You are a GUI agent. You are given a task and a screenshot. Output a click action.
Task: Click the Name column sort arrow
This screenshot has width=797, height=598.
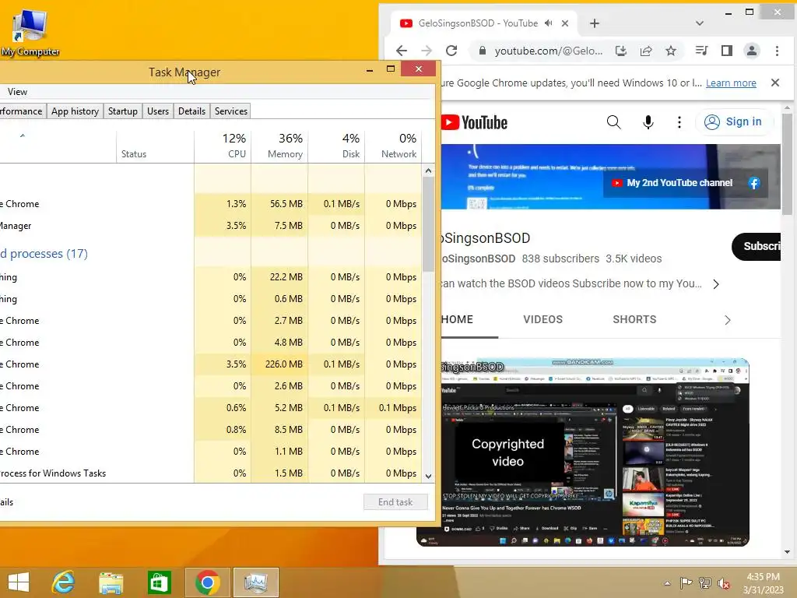pyautogui.click(x=23, y=135)
